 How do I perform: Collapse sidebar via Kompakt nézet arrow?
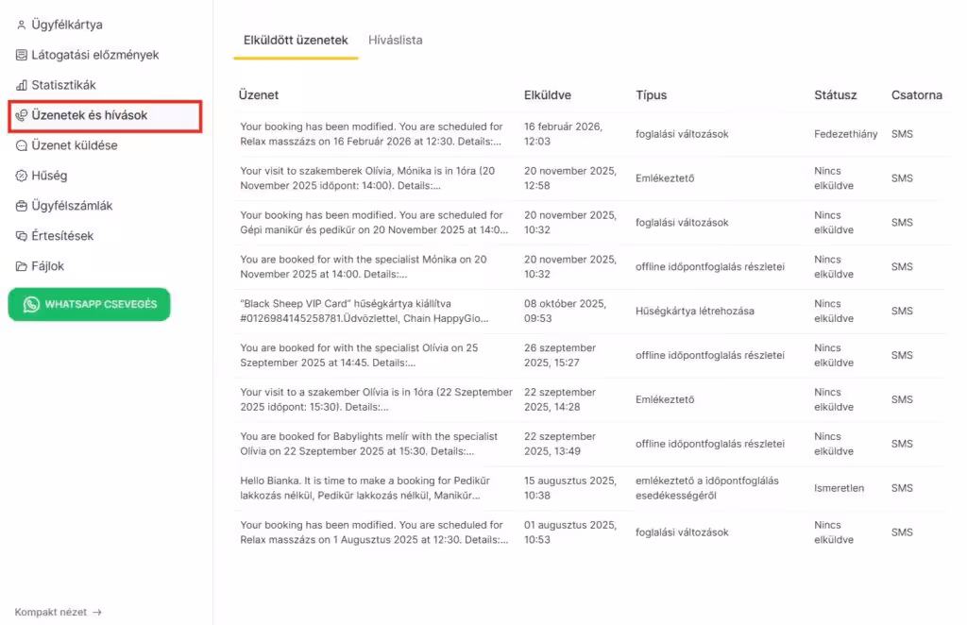coord(97,612)
